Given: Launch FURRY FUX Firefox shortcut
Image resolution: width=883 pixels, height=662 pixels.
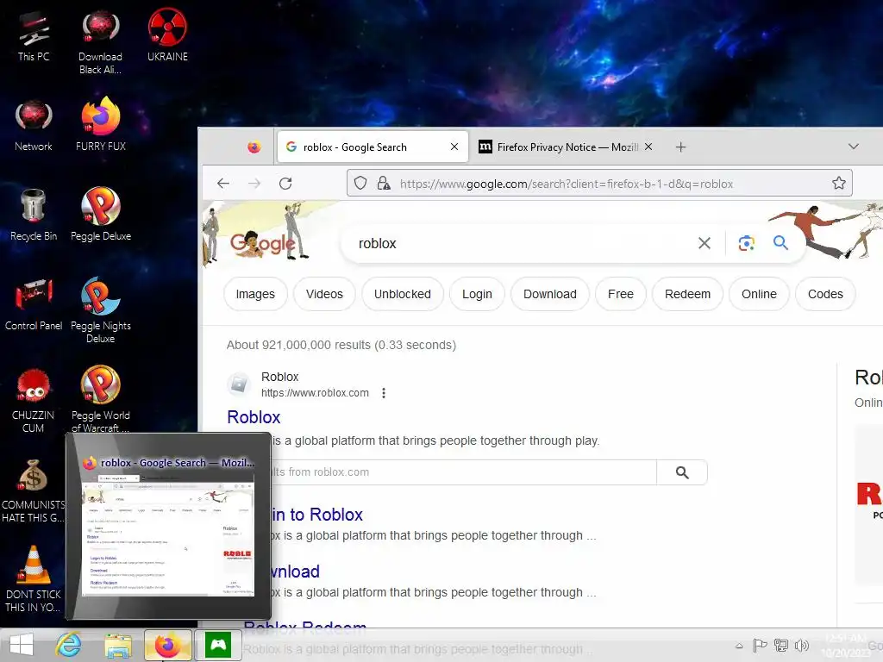Looking at the screenshot, I should (101, 125).
